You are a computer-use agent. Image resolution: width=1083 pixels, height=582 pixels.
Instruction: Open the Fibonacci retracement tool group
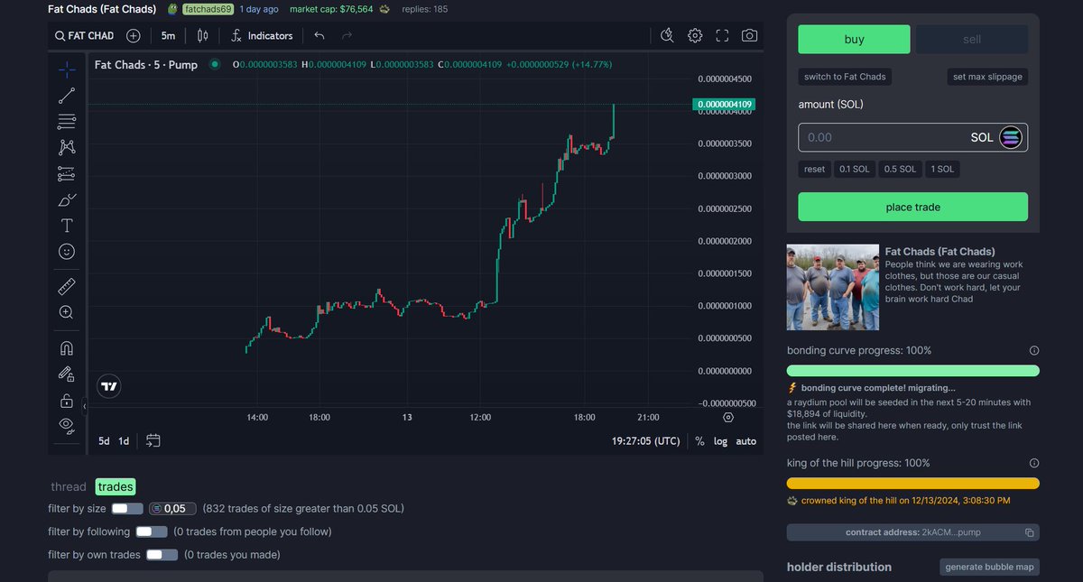pyautogui.click(x=67, y=121)
